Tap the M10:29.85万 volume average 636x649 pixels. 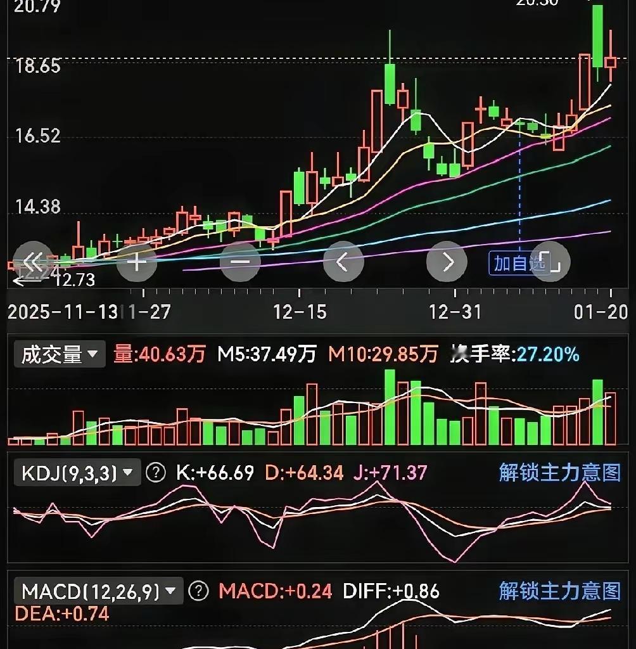383,355
